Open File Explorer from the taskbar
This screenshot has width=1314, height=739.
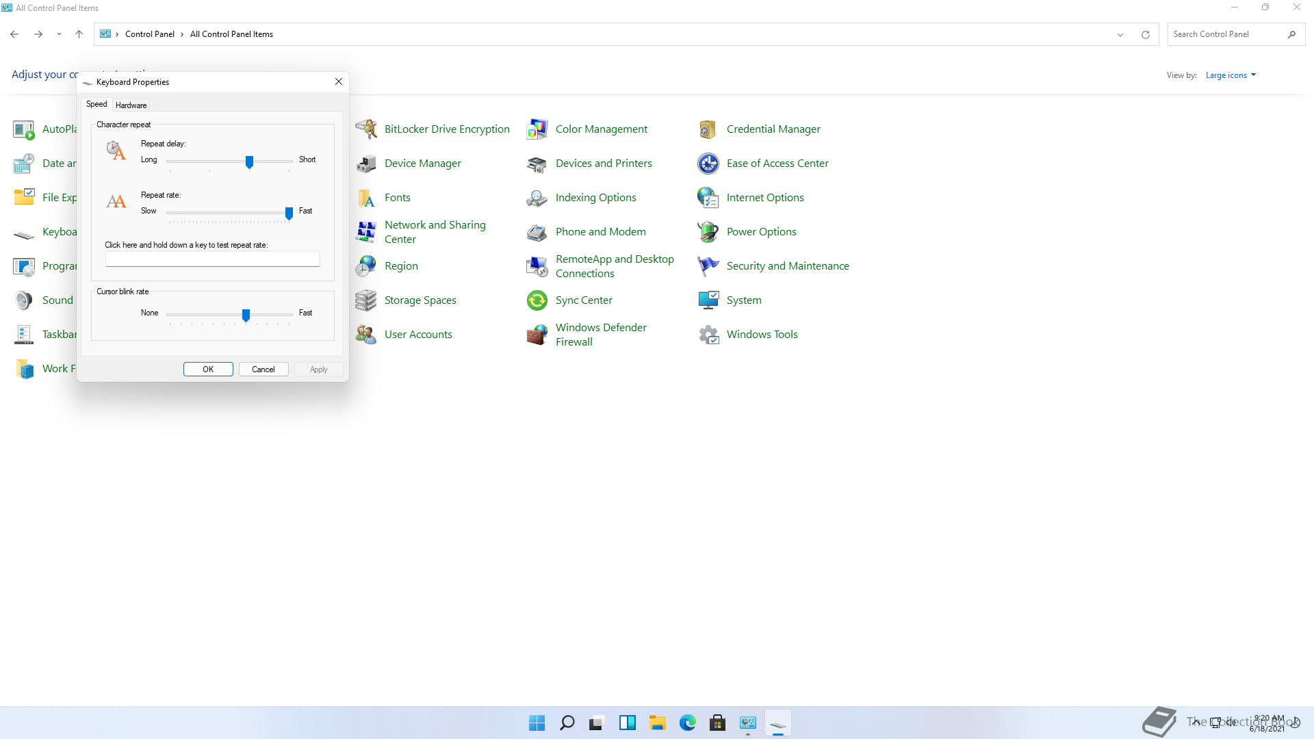[x=658, y=723]
